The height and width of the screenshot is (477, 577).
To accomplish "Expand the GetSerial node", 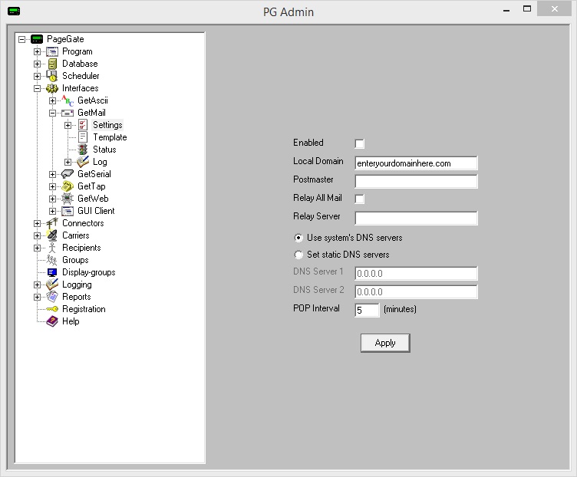I will 53,174.
